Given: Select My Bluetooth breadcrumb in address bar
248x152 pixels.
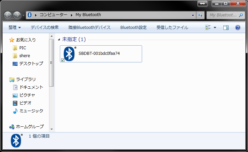Looking at the screenshot, I should click(x=88, y=15).
